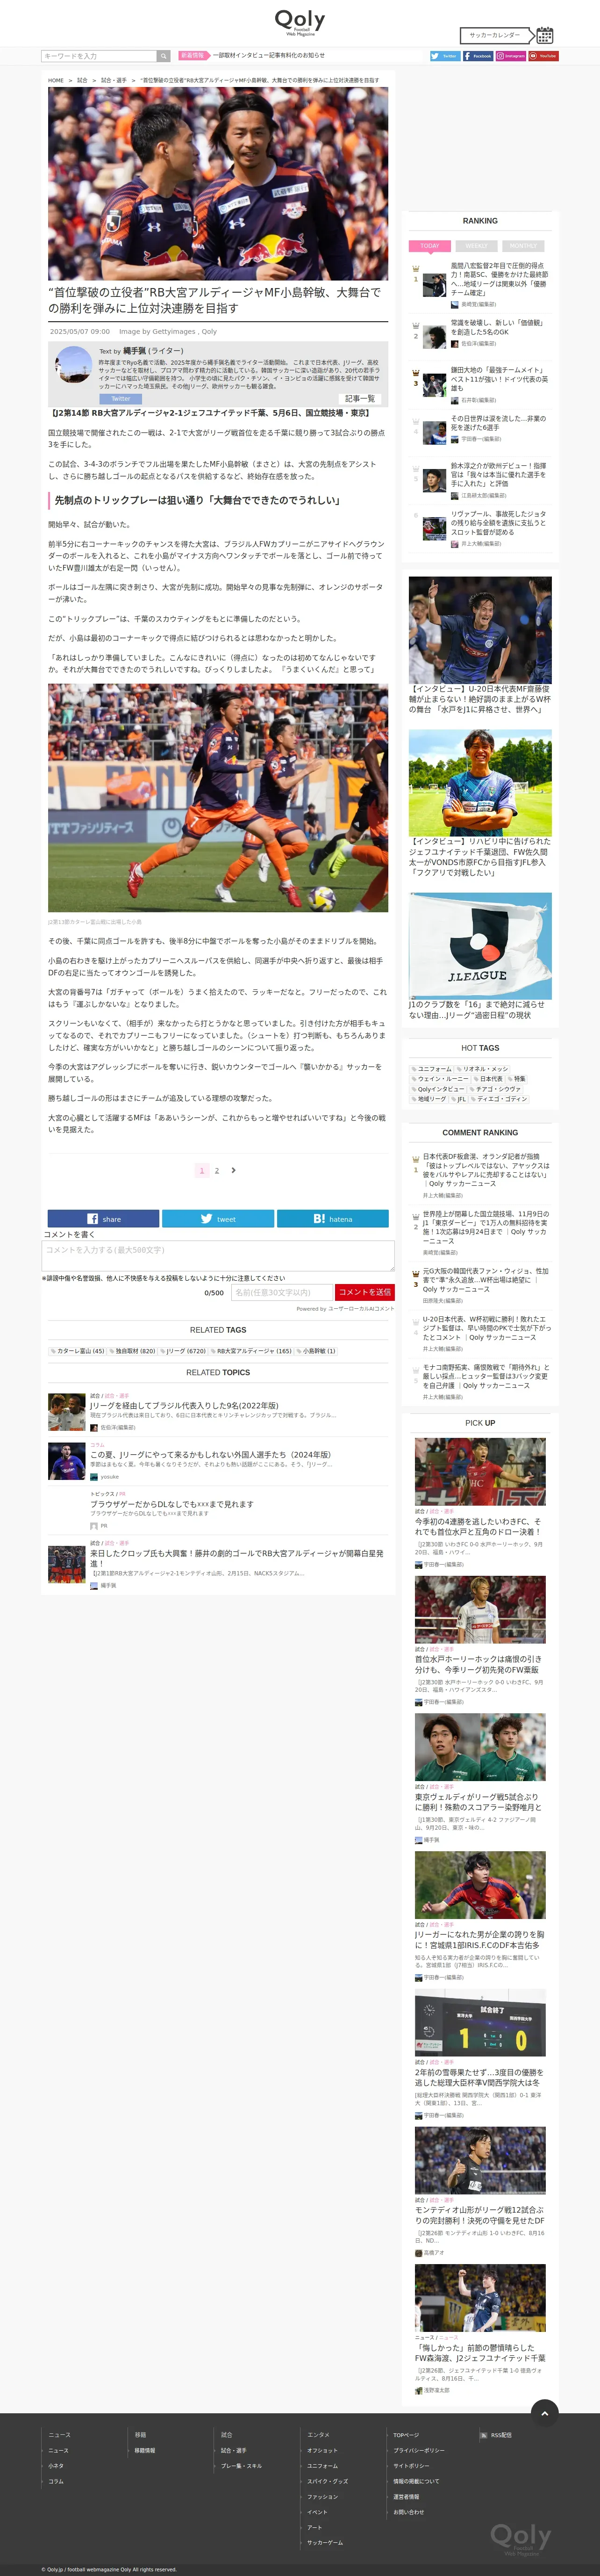Click the RB大宮アルディージャ (165) related tag
Viewport: 600px width, 2576px height.
[251, 1351]
